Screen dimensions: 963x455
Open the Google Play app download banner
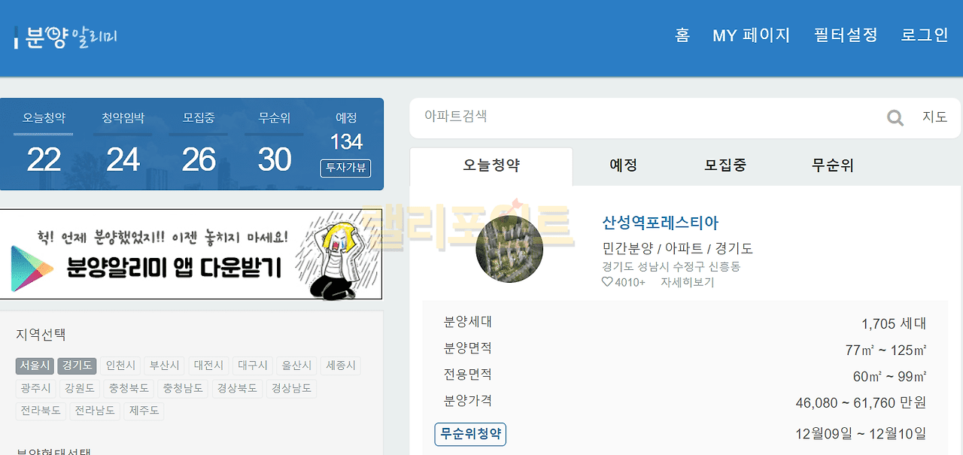[191, 254]
